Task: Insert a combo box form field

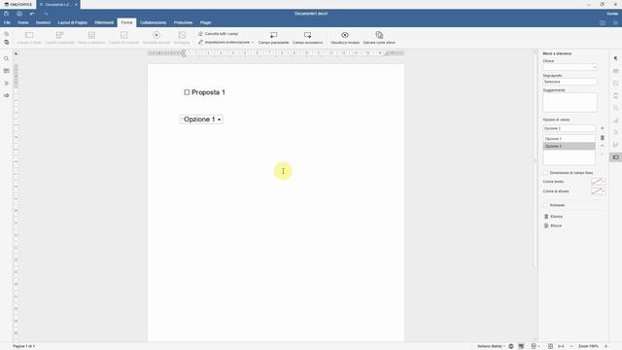Action: point(59,37)
